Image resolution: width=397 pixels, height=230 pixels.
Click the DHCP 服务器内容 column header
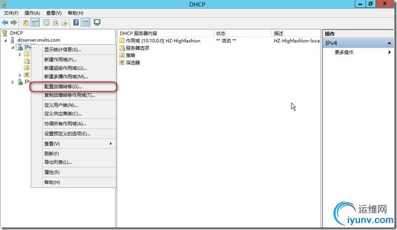(x=166, y=33)
